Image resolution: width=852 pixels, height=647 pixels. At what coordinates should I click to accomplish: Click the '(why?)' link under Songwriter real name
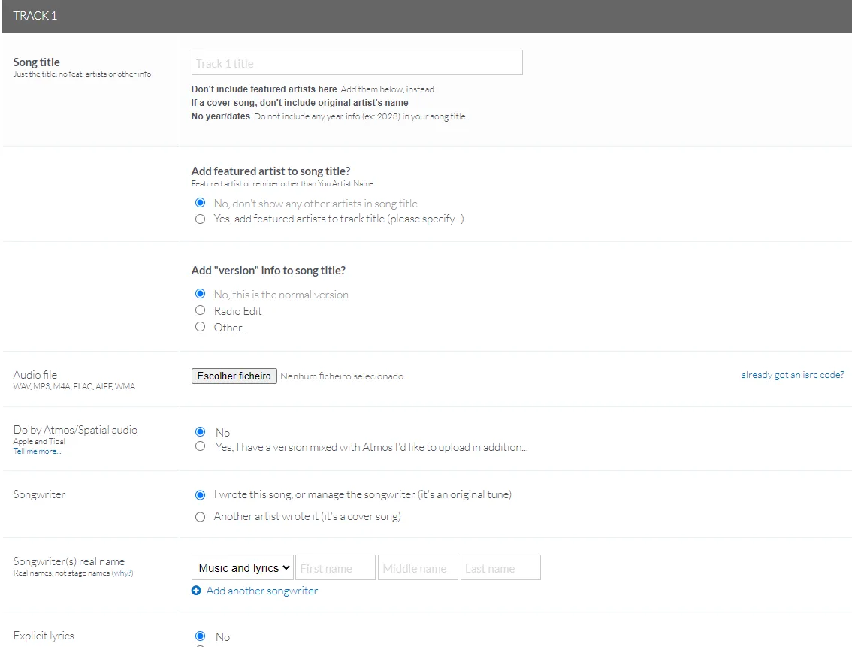(122, 573)
